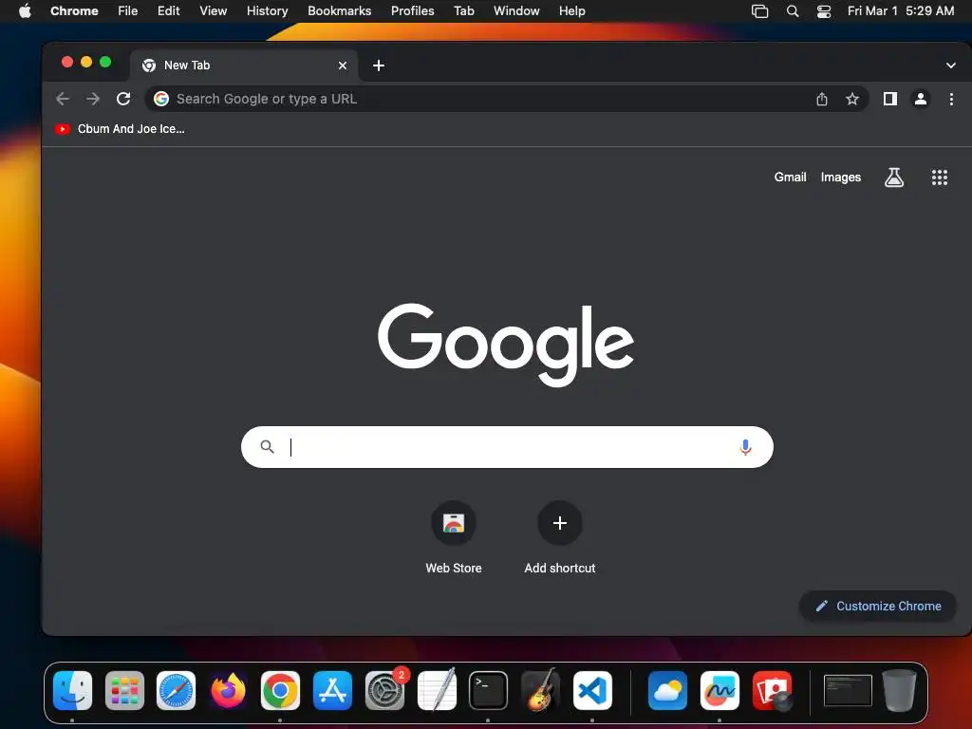
Task: Open the Window menu
Action: point(516,11)
